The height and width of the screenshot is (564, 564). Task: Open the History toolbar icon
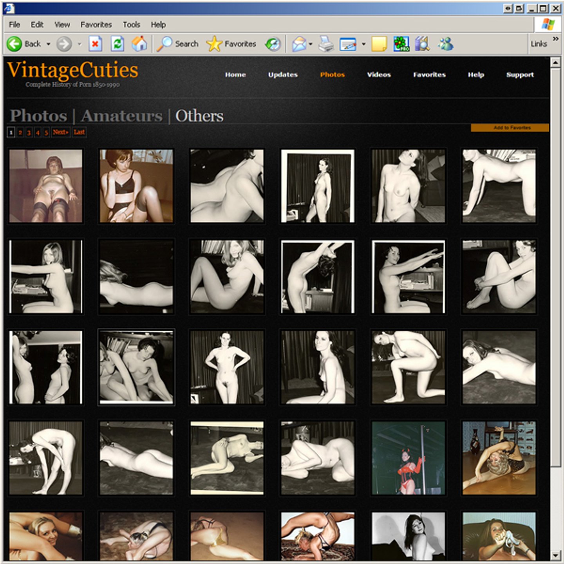coord(273,44)
